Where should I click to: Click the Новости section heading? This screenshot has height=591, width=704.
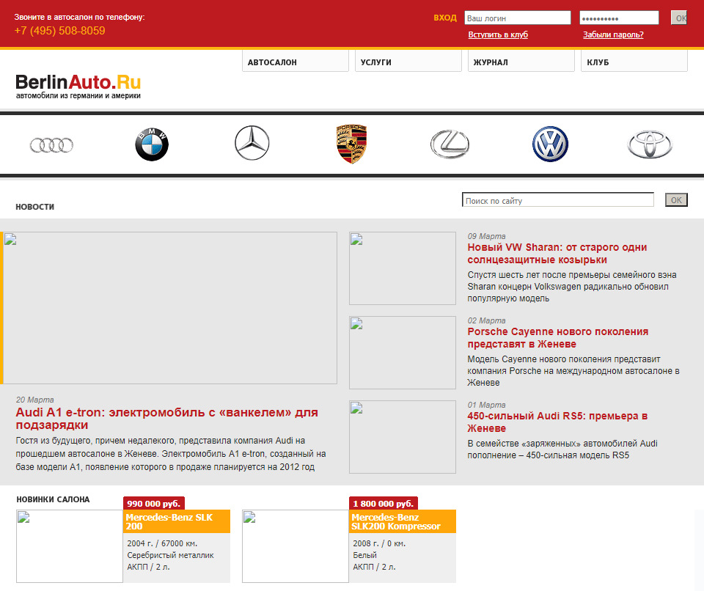coord(35,207)
